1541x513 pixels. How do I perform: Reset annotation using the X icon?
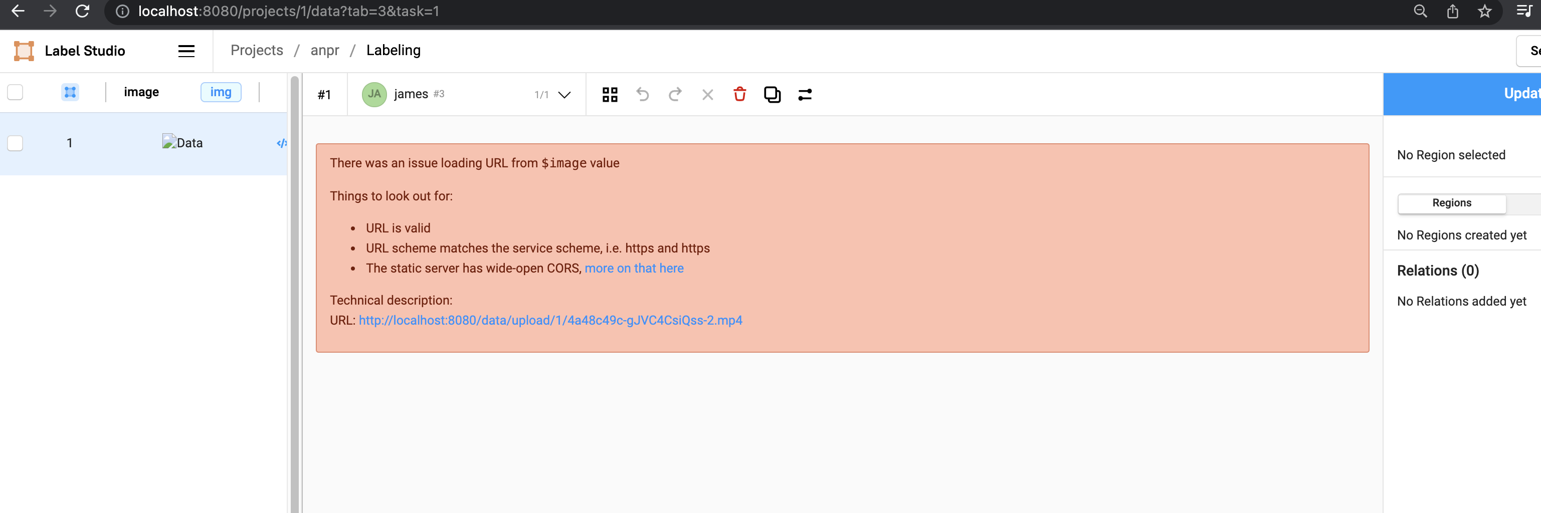(708, 95)
